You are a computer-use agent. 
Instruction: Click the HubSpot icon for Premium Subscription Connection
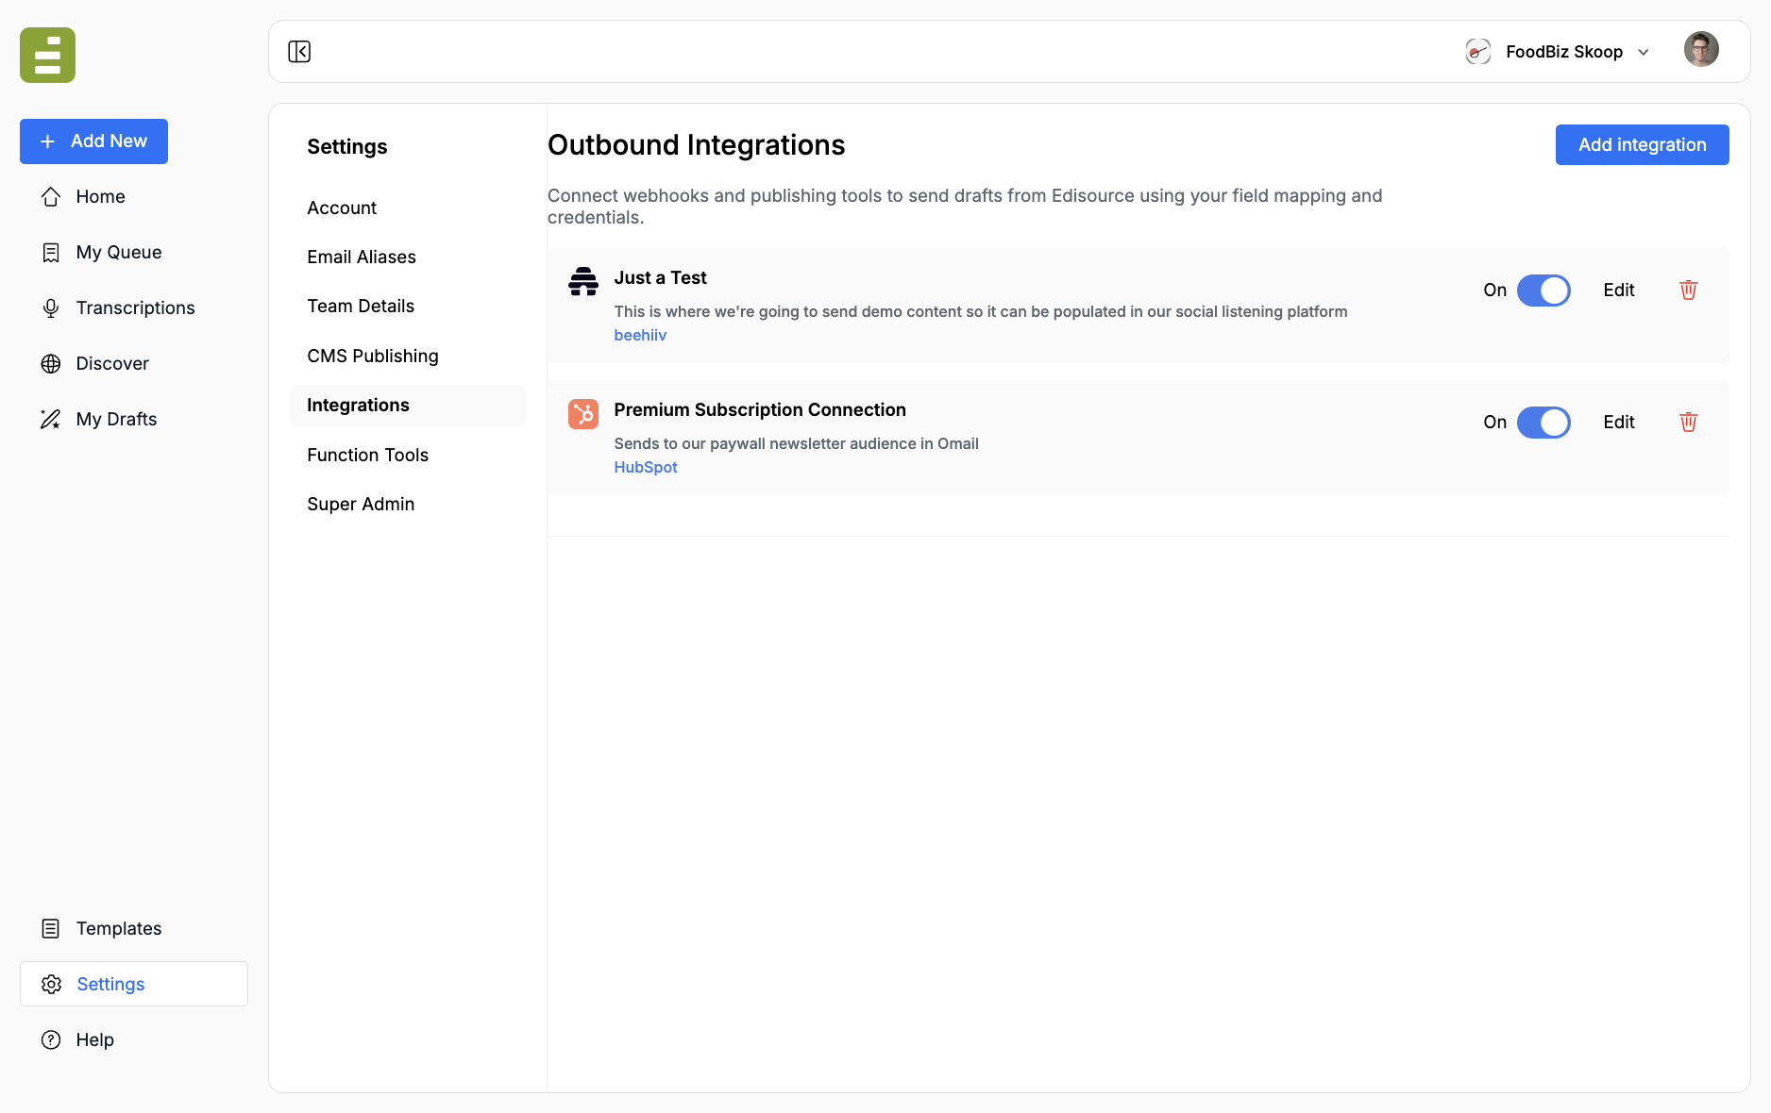pyautogui.click(x=583, y=413)
